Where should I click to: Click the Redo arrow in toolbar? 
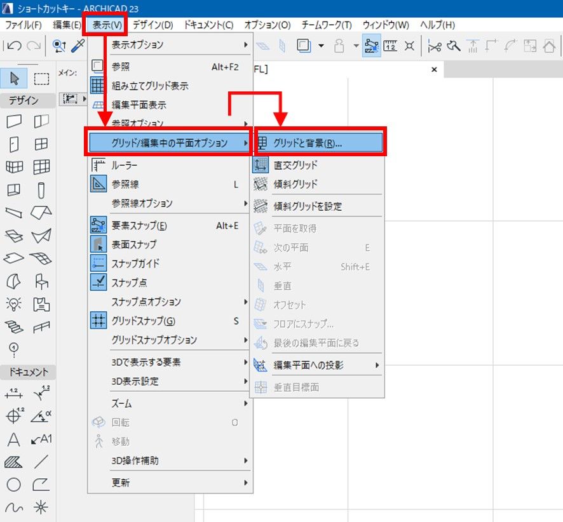pyautogui.click(x=34, y=46)
